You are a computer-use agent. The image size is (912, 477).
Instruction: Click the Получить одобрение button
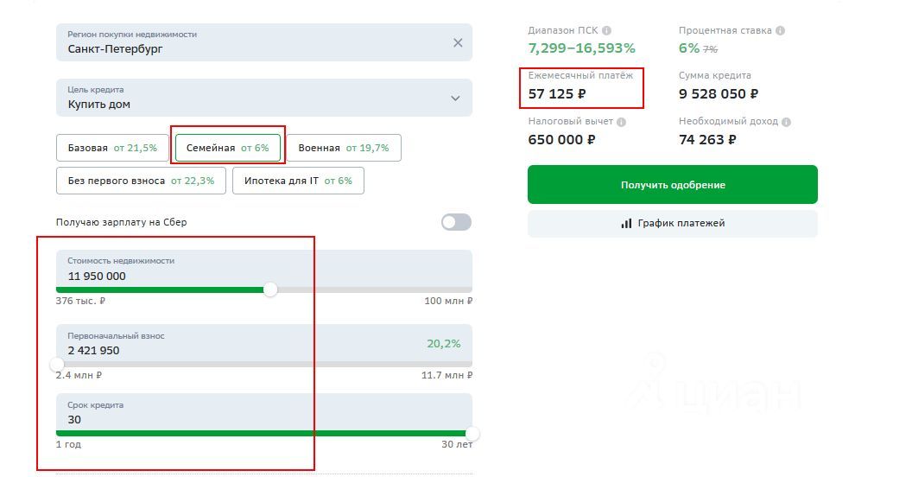click(673, 184)
